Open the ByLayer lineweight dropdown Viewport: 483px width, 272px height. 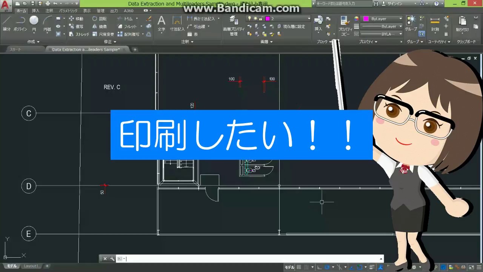(381, 26)
